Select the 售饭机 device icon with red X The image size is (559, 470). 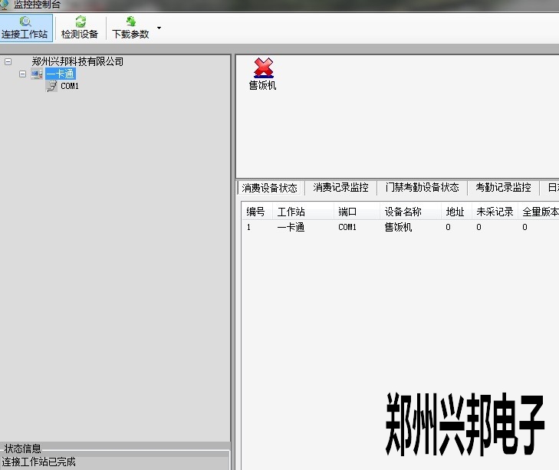pyautogui.click(x=264, y=67)
